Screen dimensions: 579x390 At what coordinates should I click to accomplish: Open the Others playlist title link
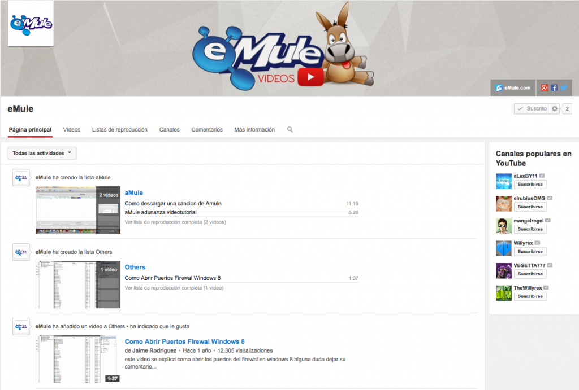pyautogui.click(x=135, y=268)
